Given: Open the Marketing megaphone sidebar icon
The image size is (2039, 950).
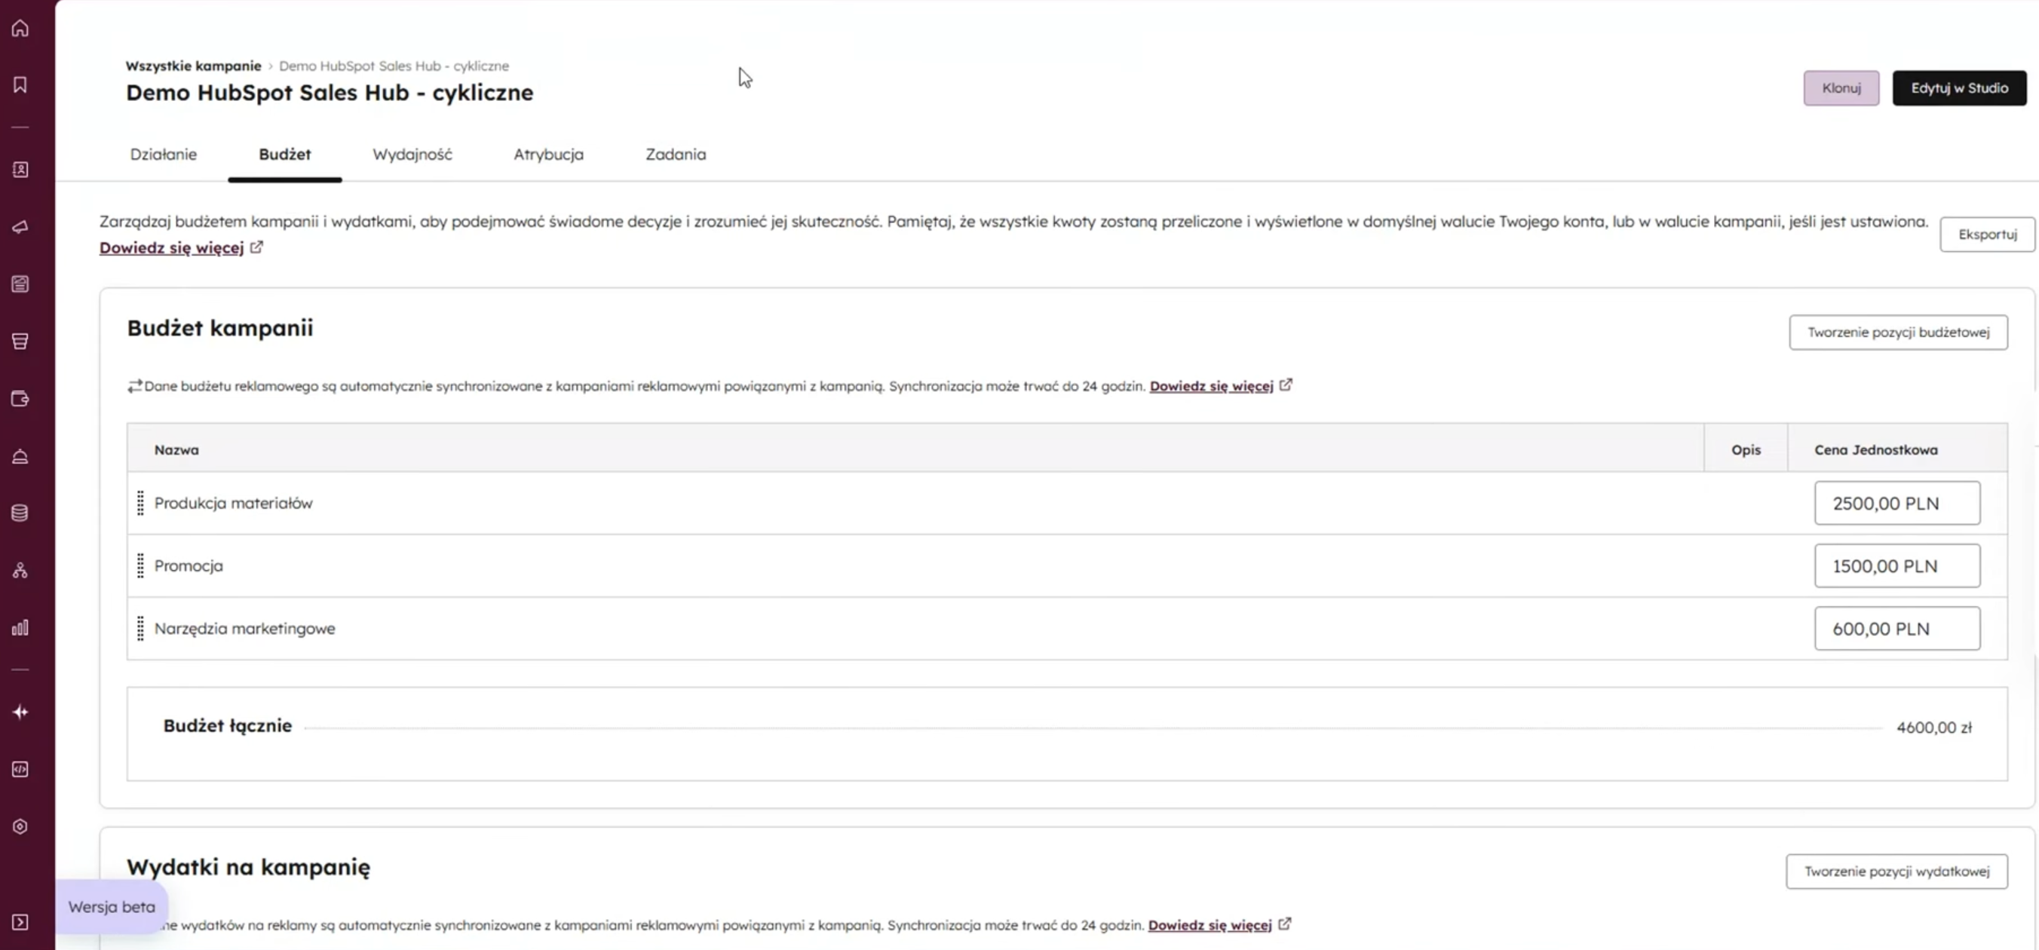Looking at the screenshot, I should click(x=20, y=227).
